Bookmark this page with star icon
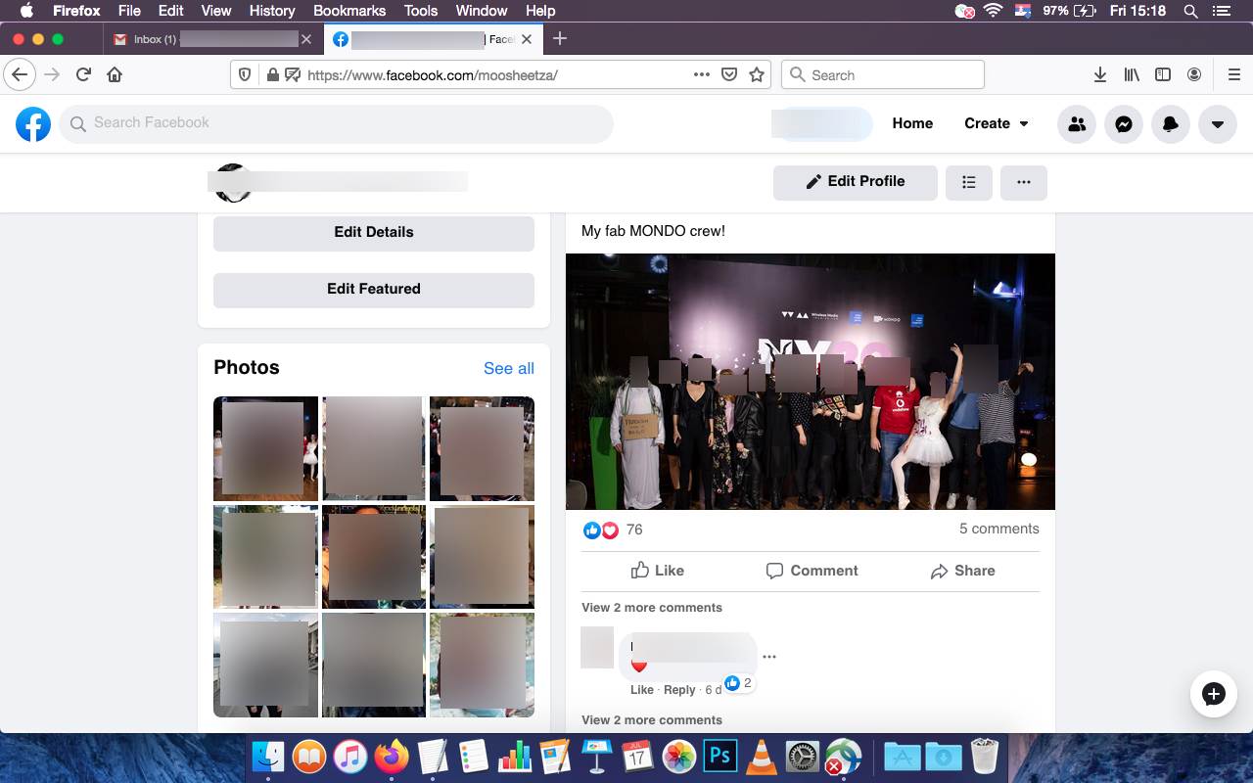 (756, 74)
